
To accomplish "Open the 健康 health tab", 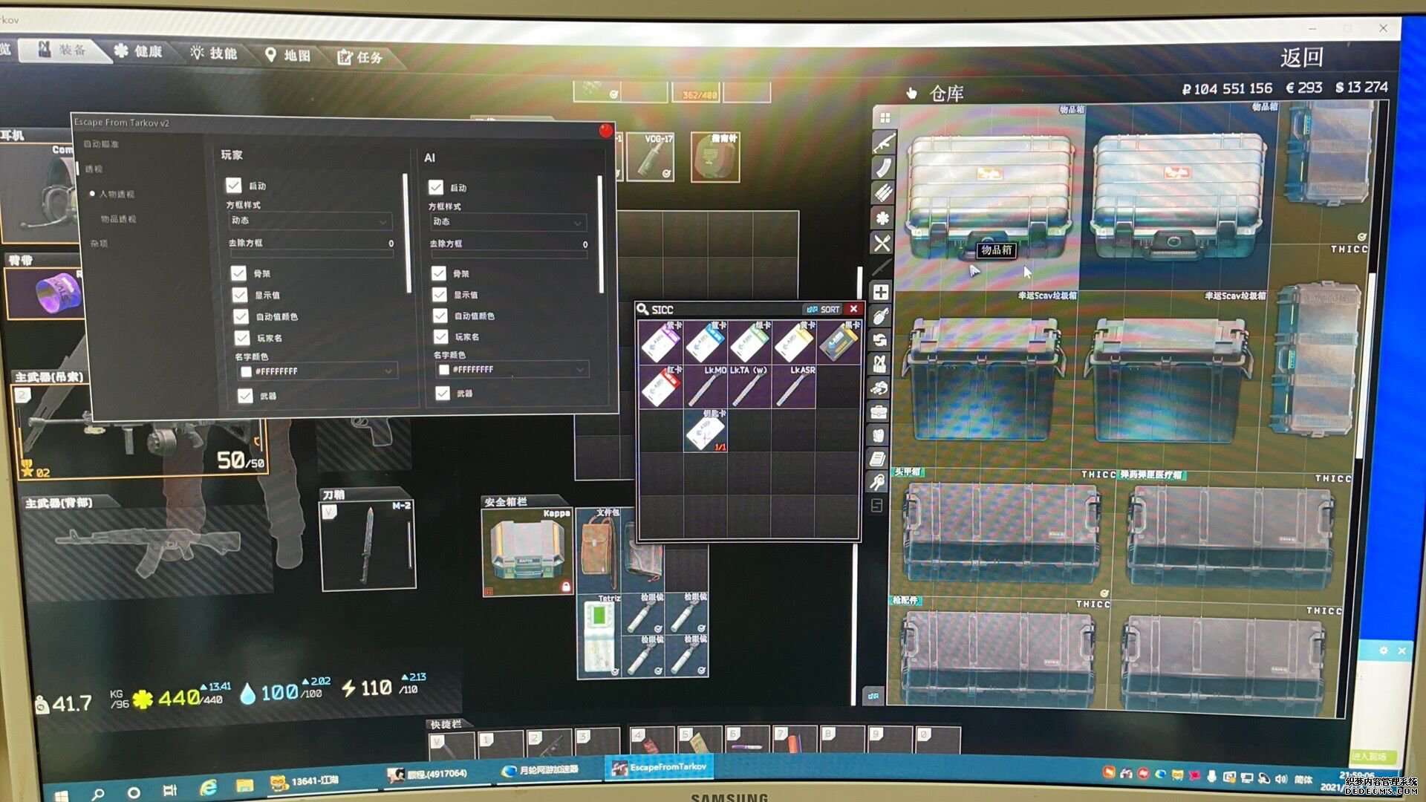I will click(x=139, y=51).
